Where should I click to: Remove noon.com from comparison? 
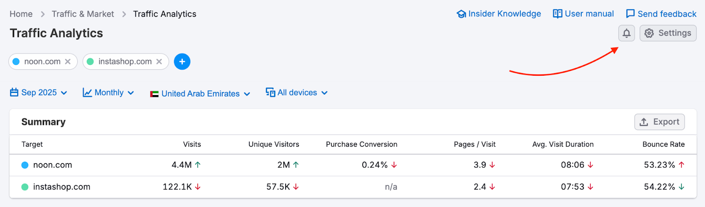click(68, 62)
